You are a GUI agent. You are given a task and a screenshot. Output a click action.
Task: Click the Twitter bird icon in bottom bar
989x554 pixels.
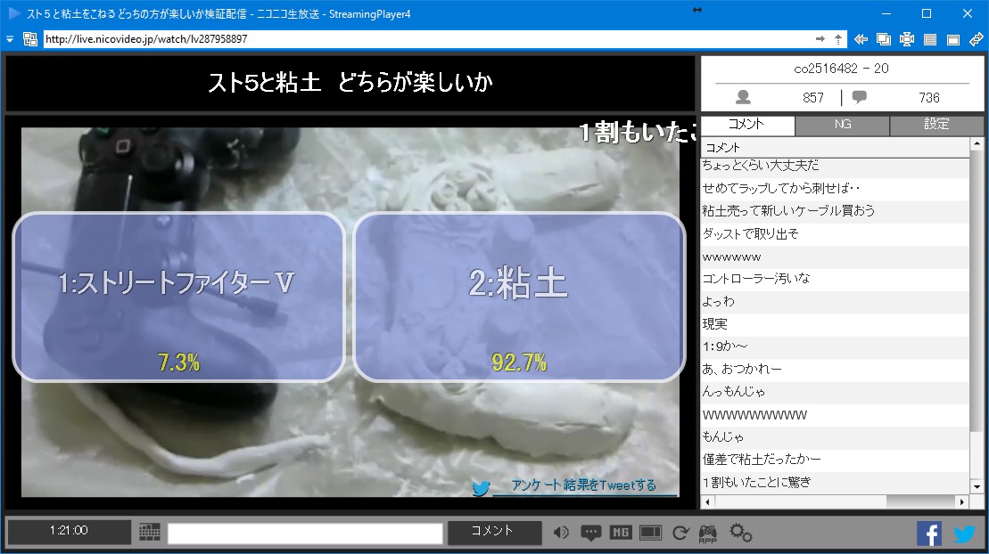coord(965,534)
